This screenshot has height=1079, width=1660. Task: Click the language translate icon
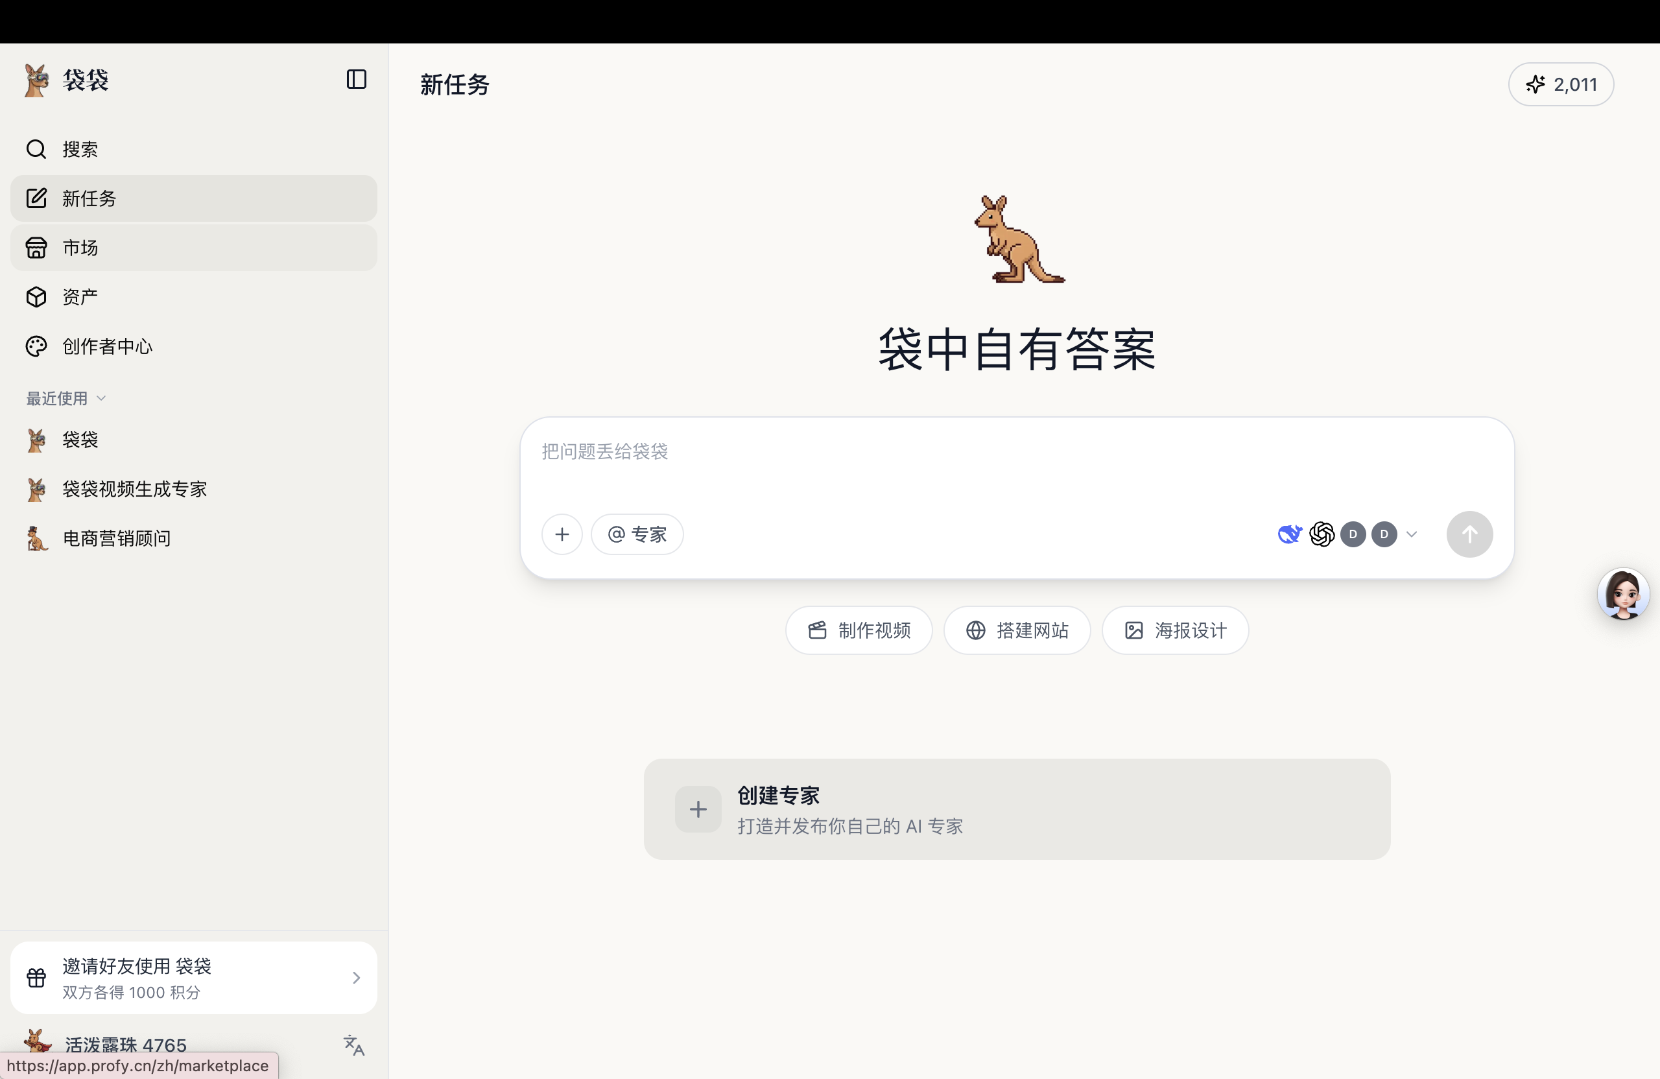[354, 1045]
